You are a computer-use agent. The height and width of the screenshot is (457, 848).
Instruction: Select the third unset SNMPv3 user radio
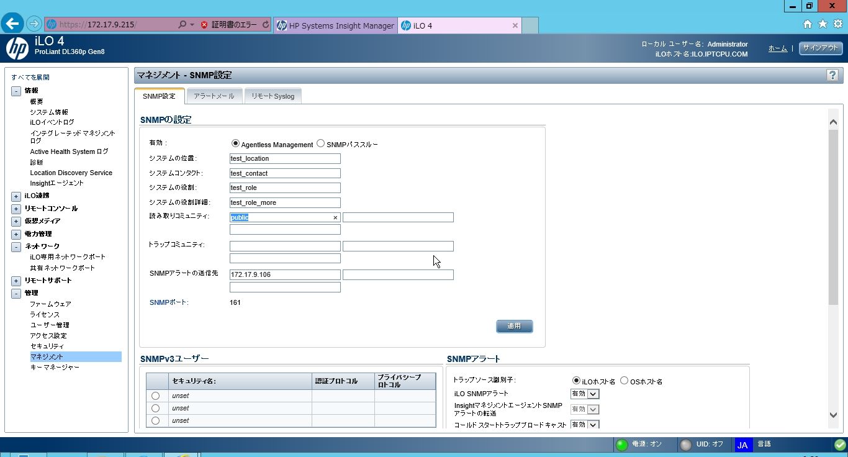[155, 420]
